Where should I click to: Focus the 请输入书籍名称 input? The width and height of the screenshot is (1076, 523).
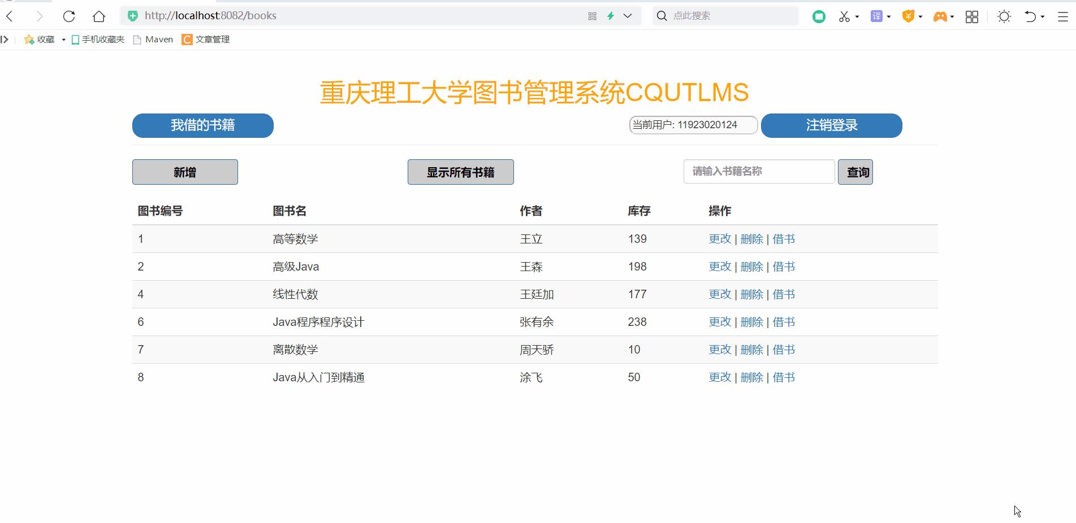[x=759, y=171]
